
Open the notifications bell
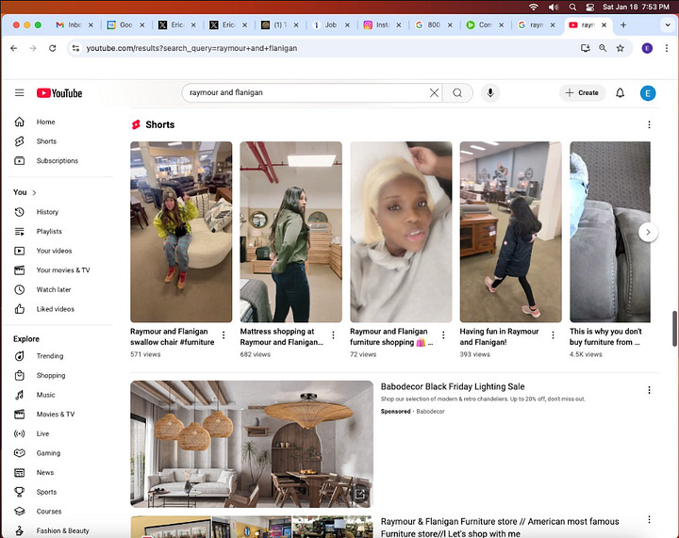(621, 93)
